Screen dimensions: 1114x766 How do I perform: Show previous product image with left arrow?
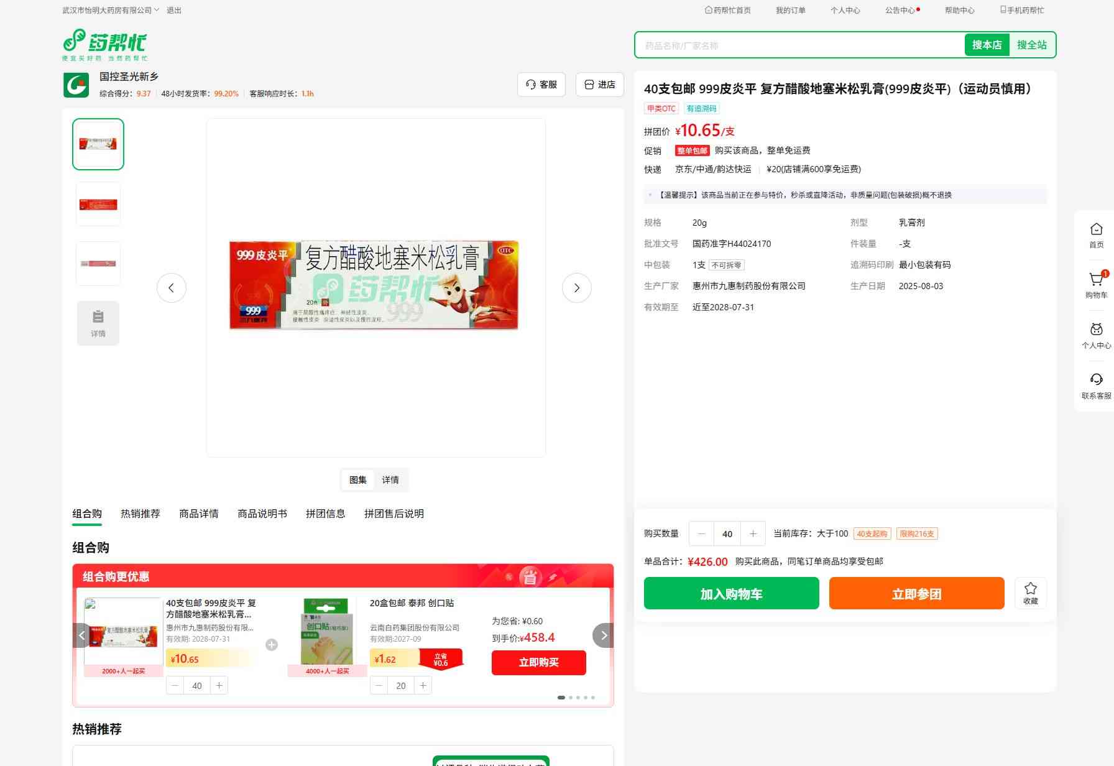point(172,288)
